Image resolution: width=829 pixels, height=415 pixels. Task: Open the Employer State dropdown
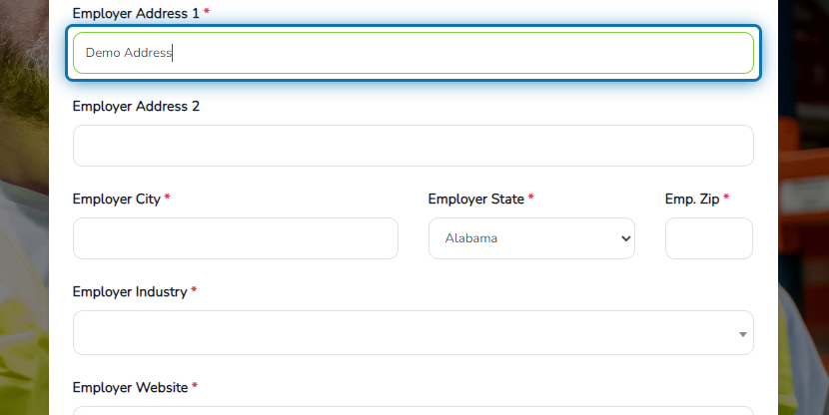coord(531,238)
